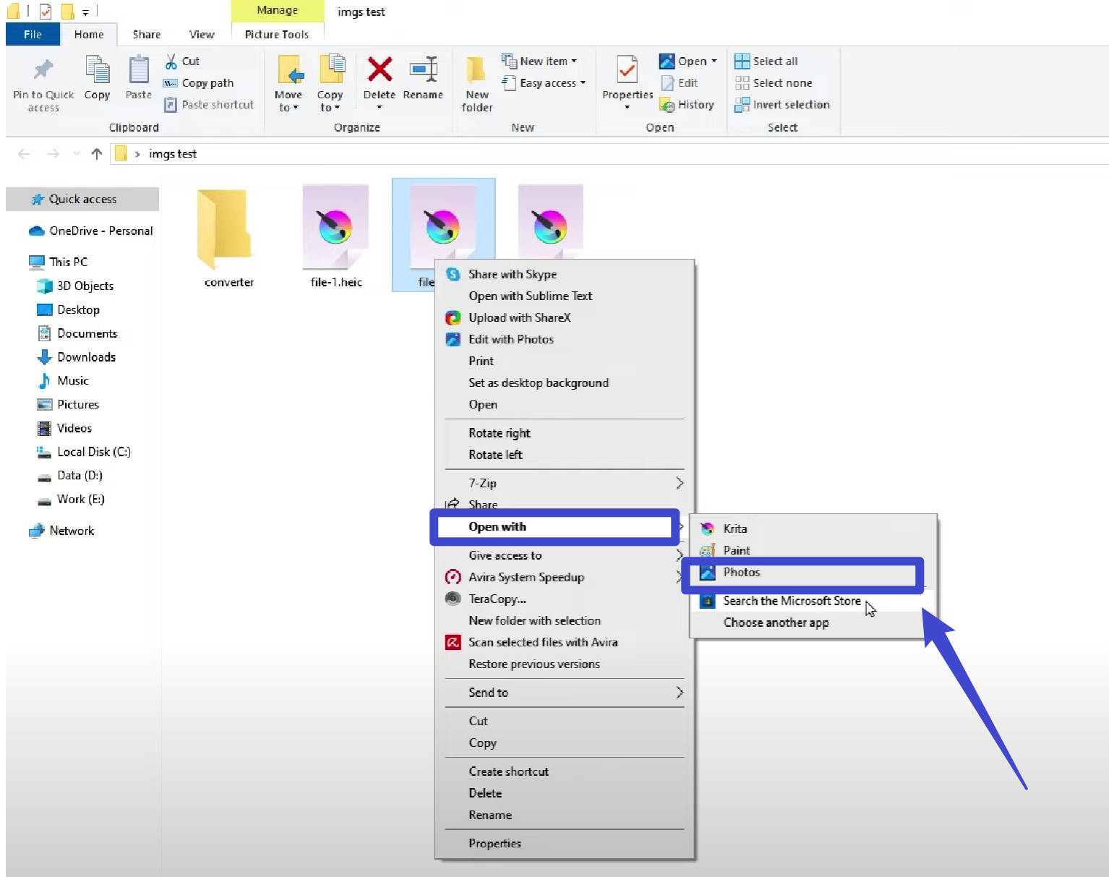Select Scan selected files with Avira
1109x877 pixels.
pos(565,642)
